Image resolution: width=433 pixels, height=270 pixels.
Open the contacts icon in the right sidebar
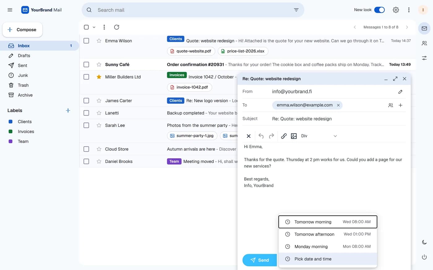pos(424,43)
